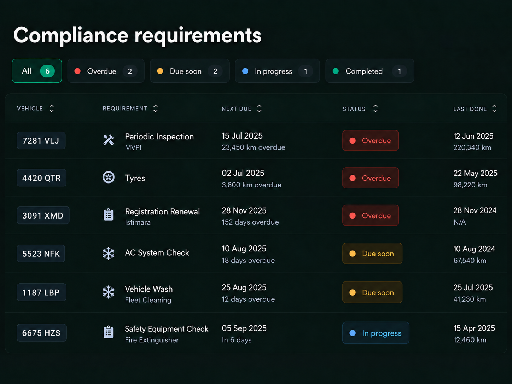
Task: Click the Due soon status for Vehicle Wash
Action: tap(372, 292)
